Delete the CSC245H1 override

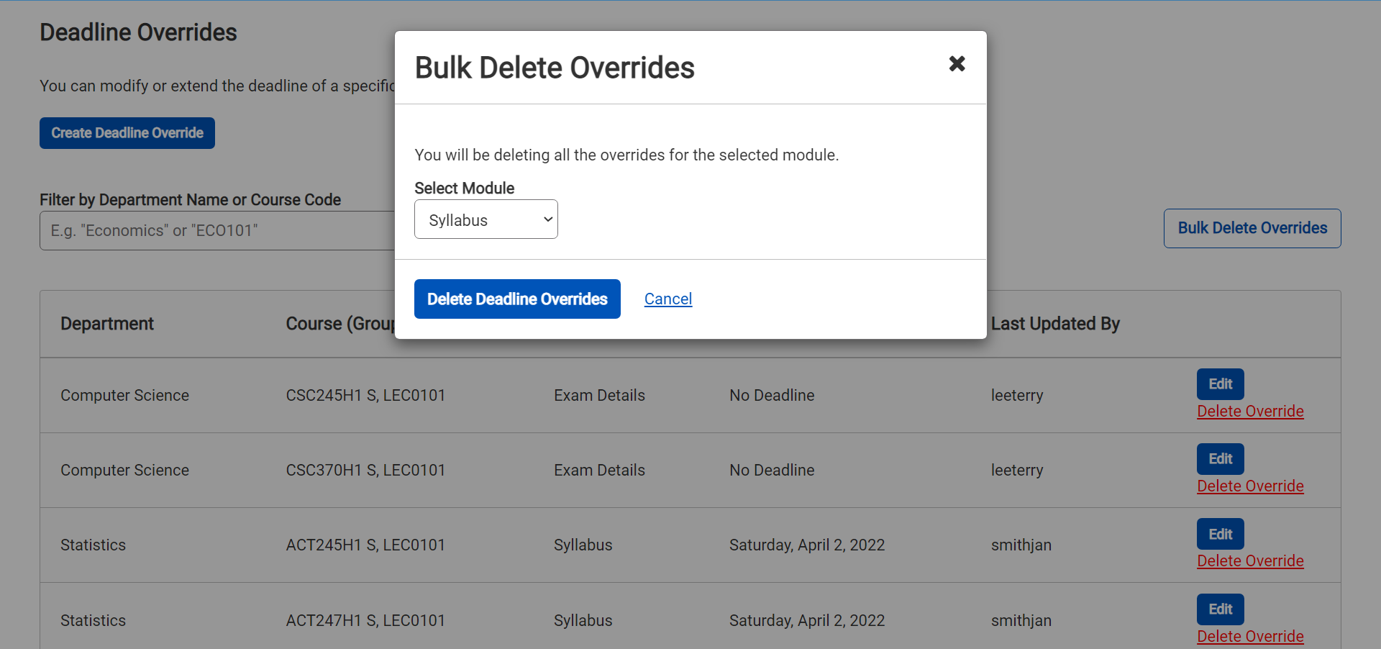[x=1250, y=411]
